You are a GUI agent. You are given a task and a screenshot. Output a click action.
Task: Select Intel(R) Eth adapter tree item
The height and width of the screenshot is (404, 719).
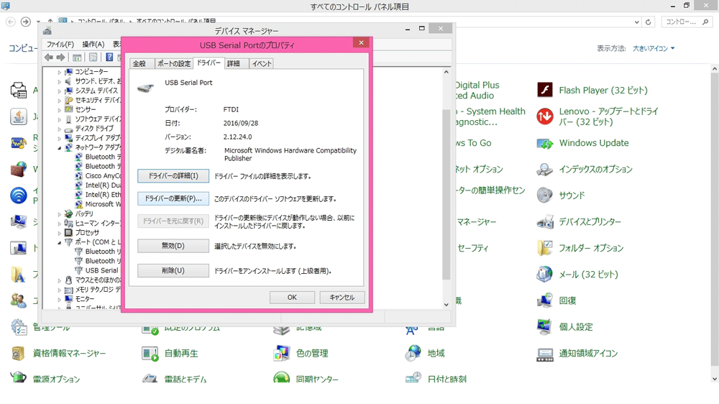(x=98, y=194)
